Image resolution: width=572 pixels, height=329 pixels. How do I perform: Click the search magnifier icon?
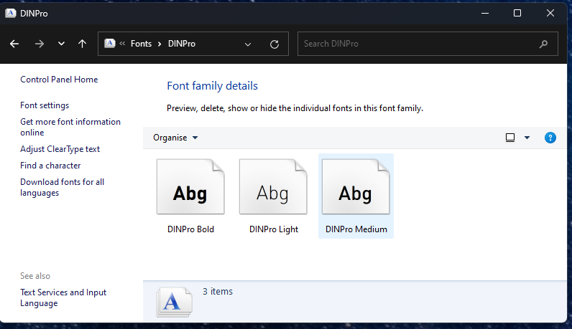pyautogui.click(x=543, y=44)
